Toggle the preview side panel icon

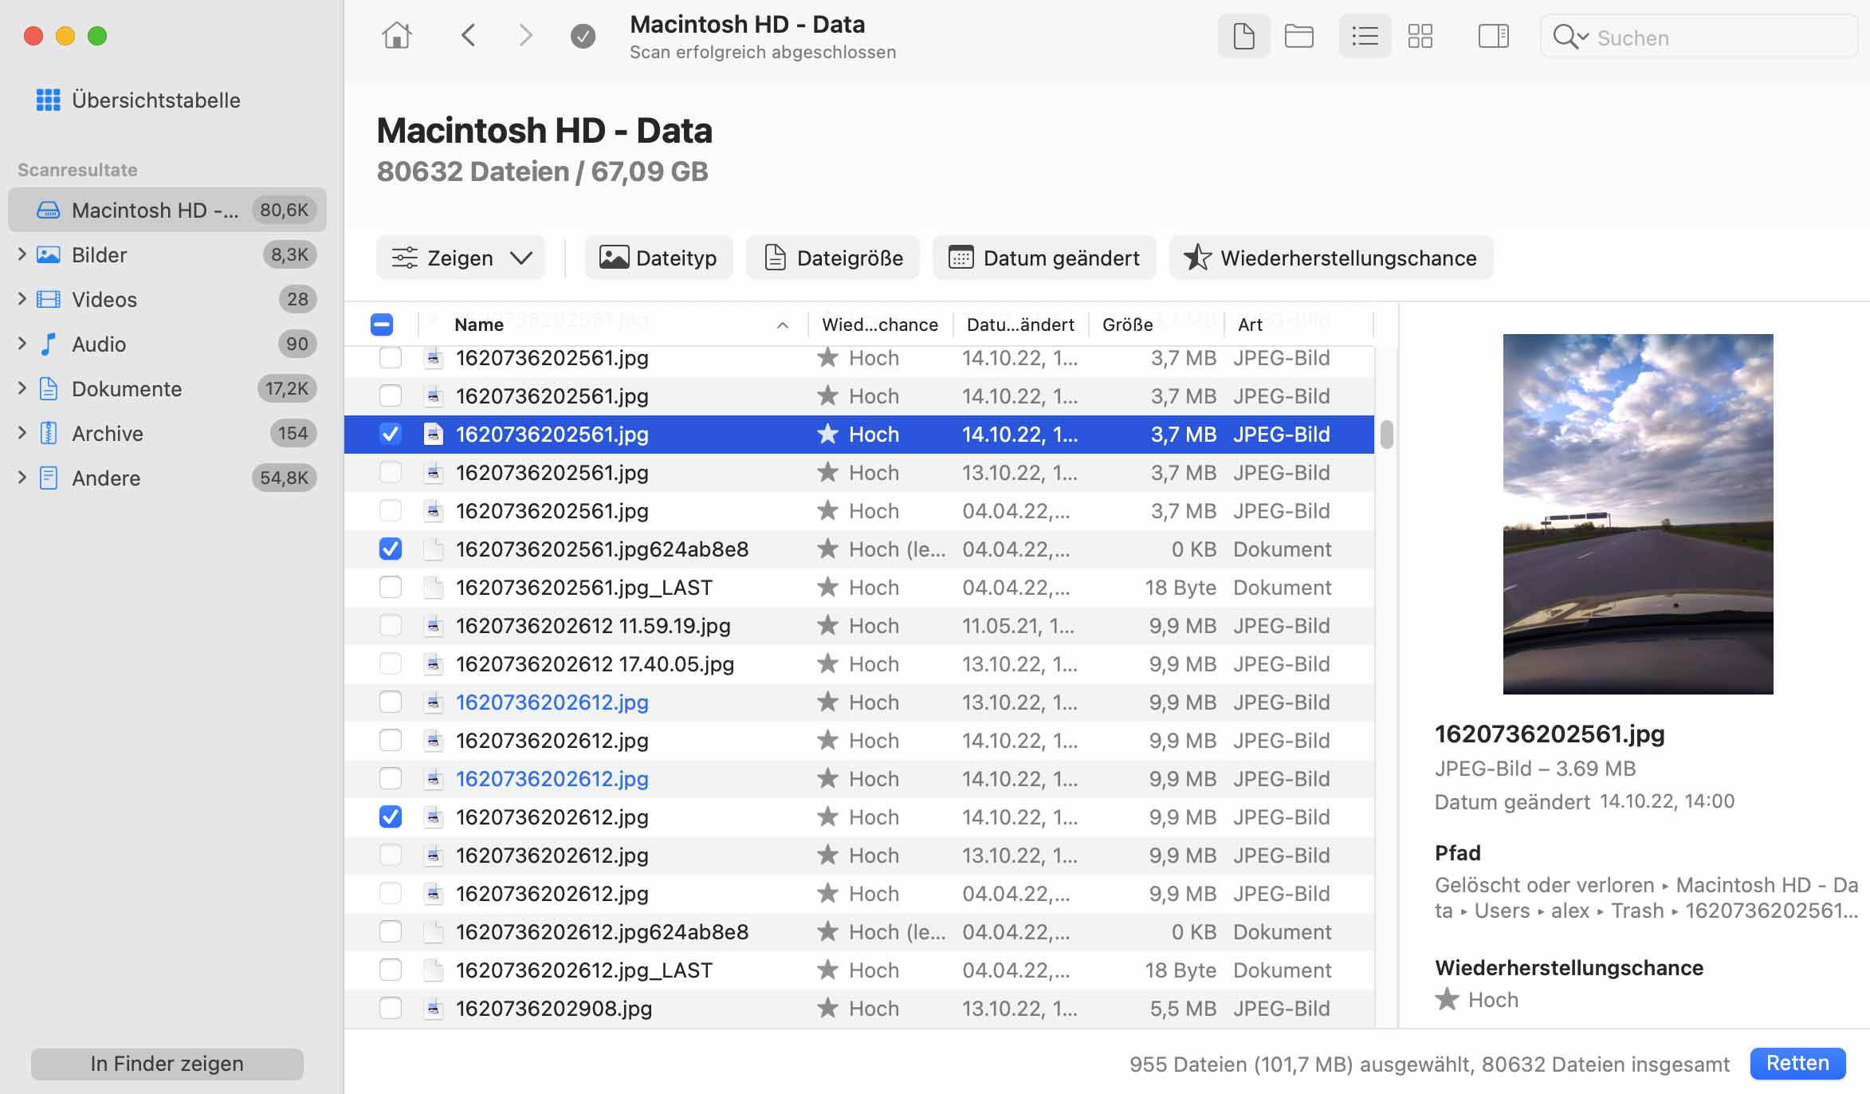click(x=1493, y=36)
